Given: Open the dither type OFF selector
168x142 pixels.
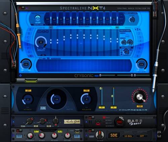Looking at the screenshot, I should pyautogui.click(x=142, y=136).
